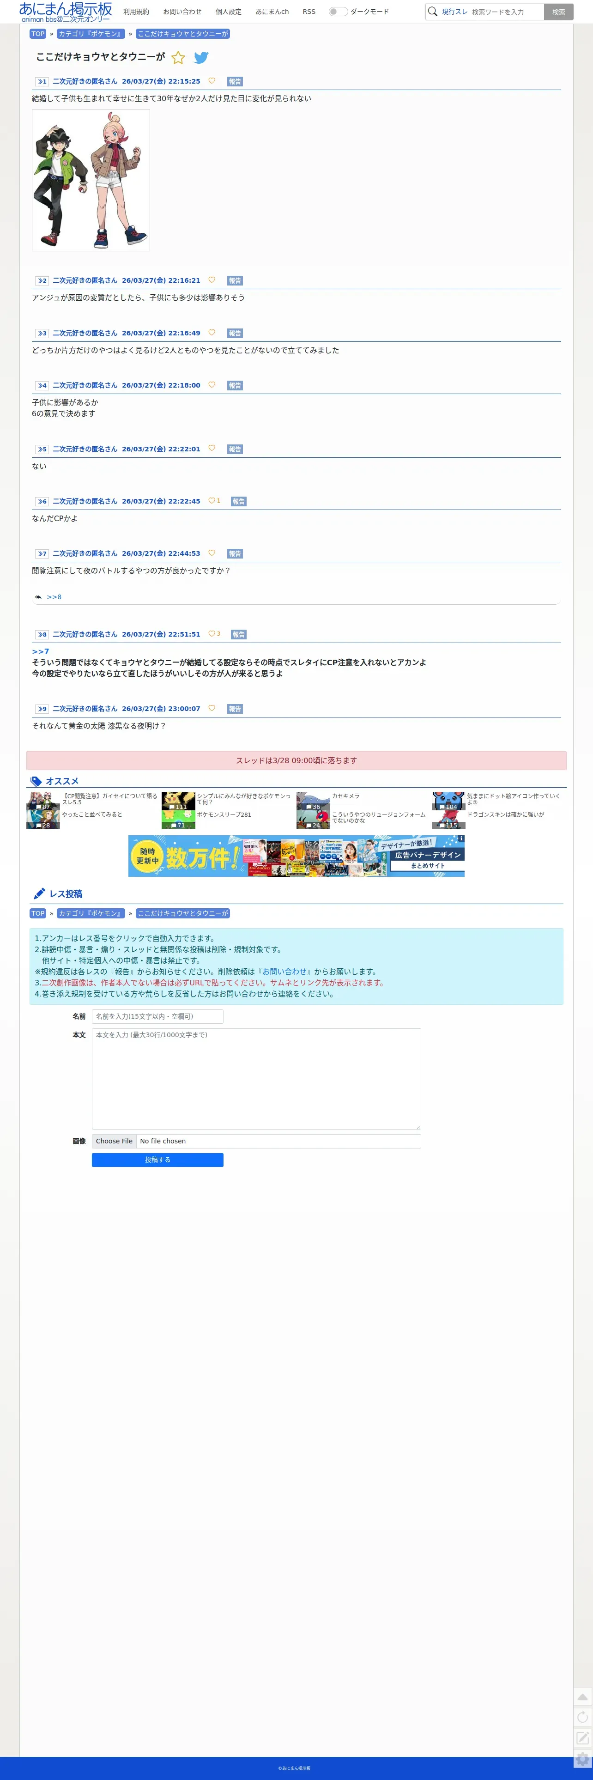Open settings gear icon at bottom right
The height and width of the screenshot is (1780, 593).
(583, 1759)
